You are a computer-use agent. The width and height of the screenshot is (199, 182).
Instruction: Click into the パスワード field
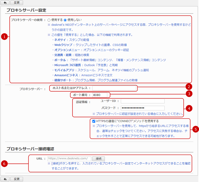[x=142, y=108]
